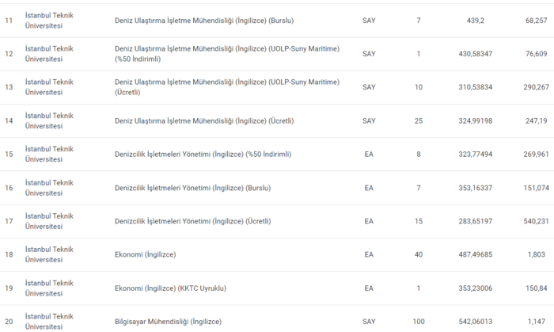Open Denizcilik İşletmeleri Yönetimi (İngilizce) (Burslu)

coord(193,188)
